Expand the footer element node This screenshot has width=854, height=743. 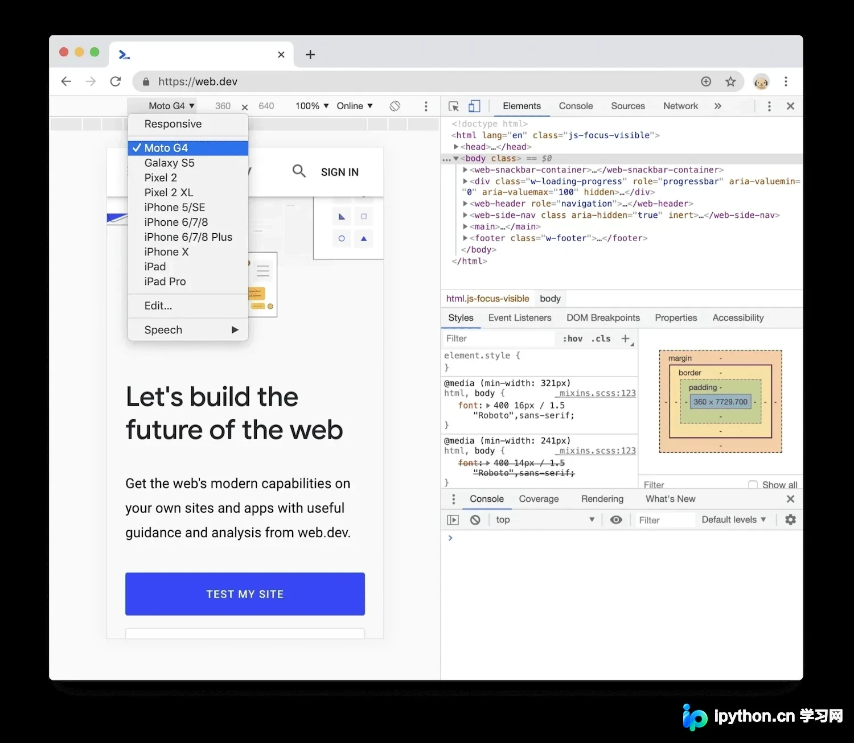465,238
